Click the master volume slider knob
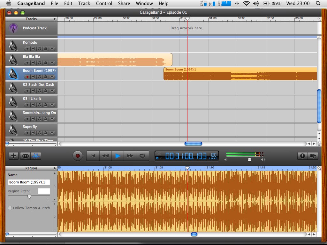The width and height of the screenshot is (327, 245). point(249,160)
